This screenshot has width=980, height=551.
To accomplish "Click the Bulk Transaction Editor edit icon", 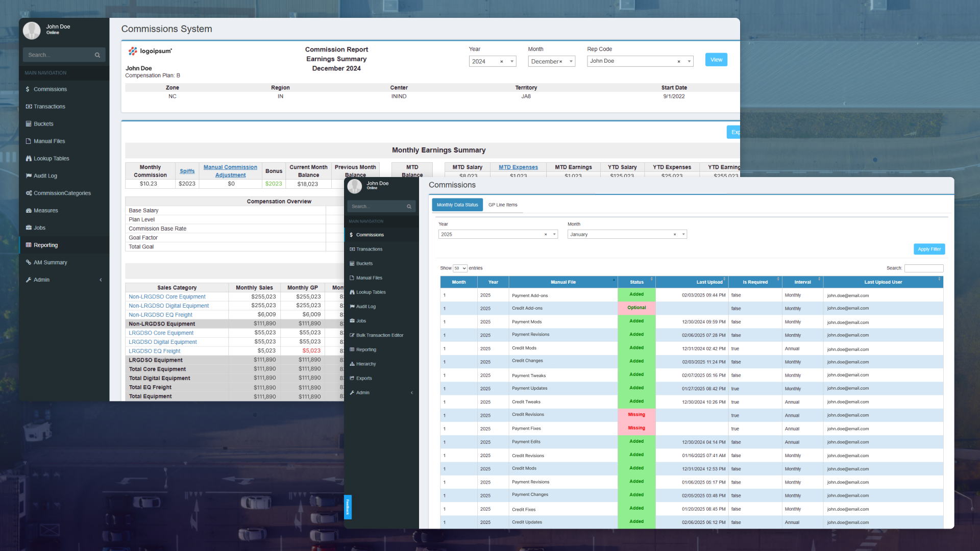I will 352,336.
